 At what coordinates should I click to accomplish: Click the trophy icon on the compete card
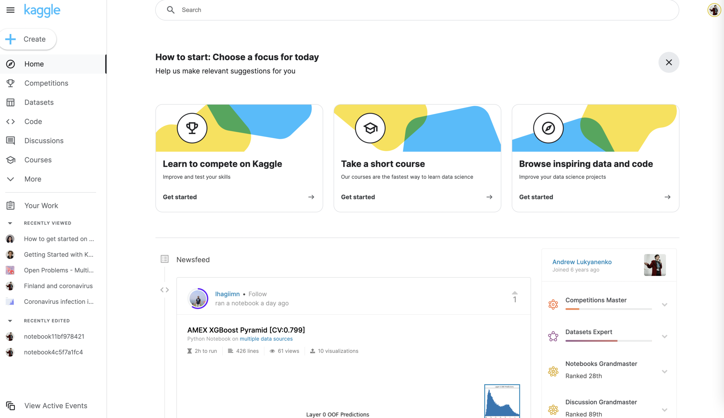(192, 128)
